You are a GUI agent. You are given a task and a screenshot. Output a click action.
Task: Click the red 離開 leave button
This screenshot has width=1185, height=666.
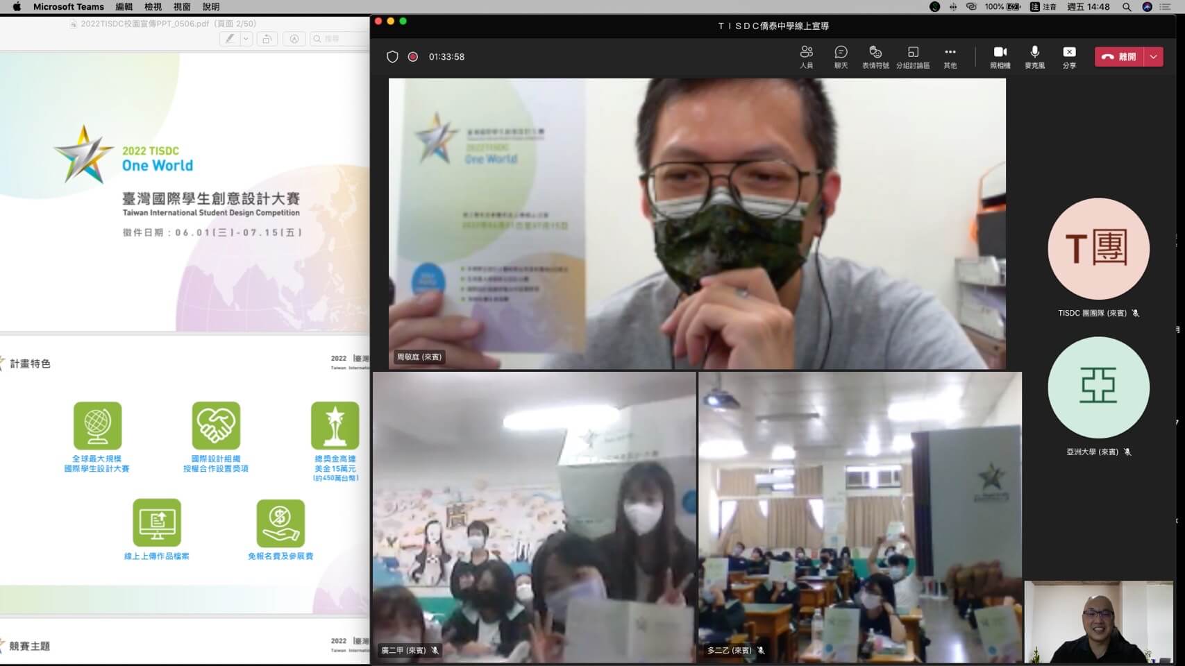[x=1120, y=57]
